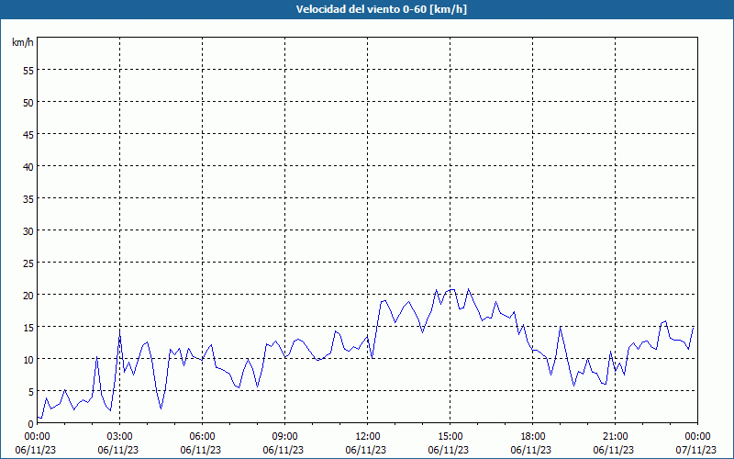
Task: Click the y-axis value 0
Action: (31, 423)
